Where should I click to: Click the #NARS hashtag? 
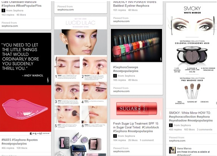(x=6, y=140)
